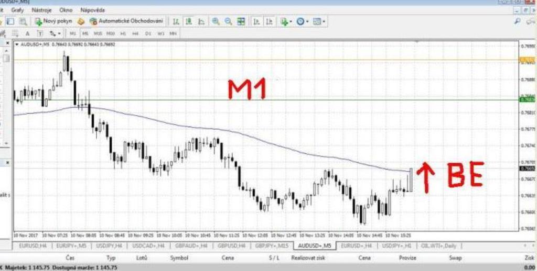Show the Market Watch panel icon

10,21
